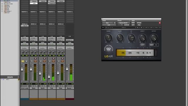Click the Direct knob in LoAir

tap(142, 38)
